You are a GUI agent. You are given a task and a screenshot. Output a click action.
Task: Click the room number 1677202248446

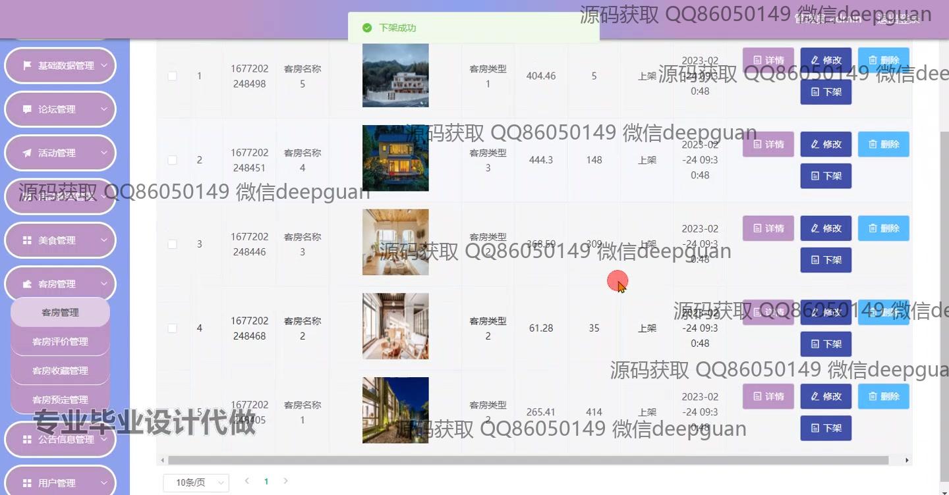(250, 244)
